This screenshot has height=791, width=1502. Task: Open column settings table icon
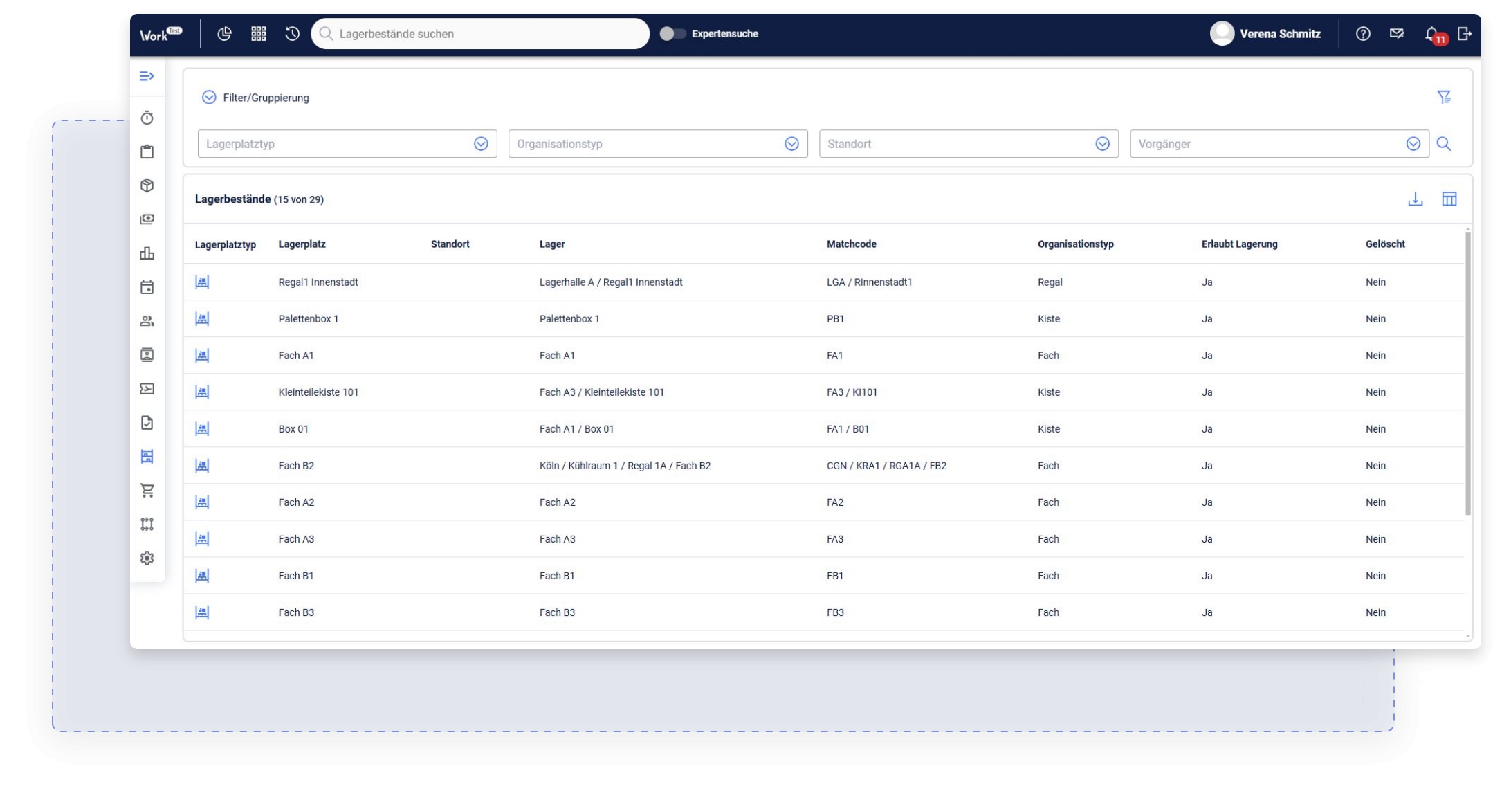pyautogui.click(x=1449, y=199)
